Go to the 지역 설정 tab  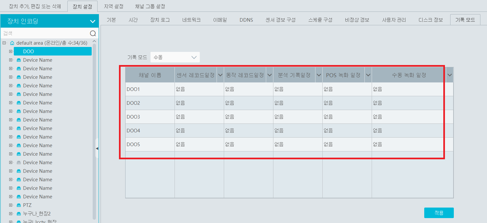click(113, 6)
